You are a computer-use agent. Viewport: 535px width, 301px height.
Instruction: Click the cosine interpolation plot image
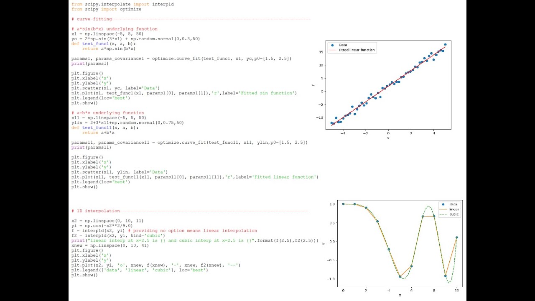tap(392, 249)
